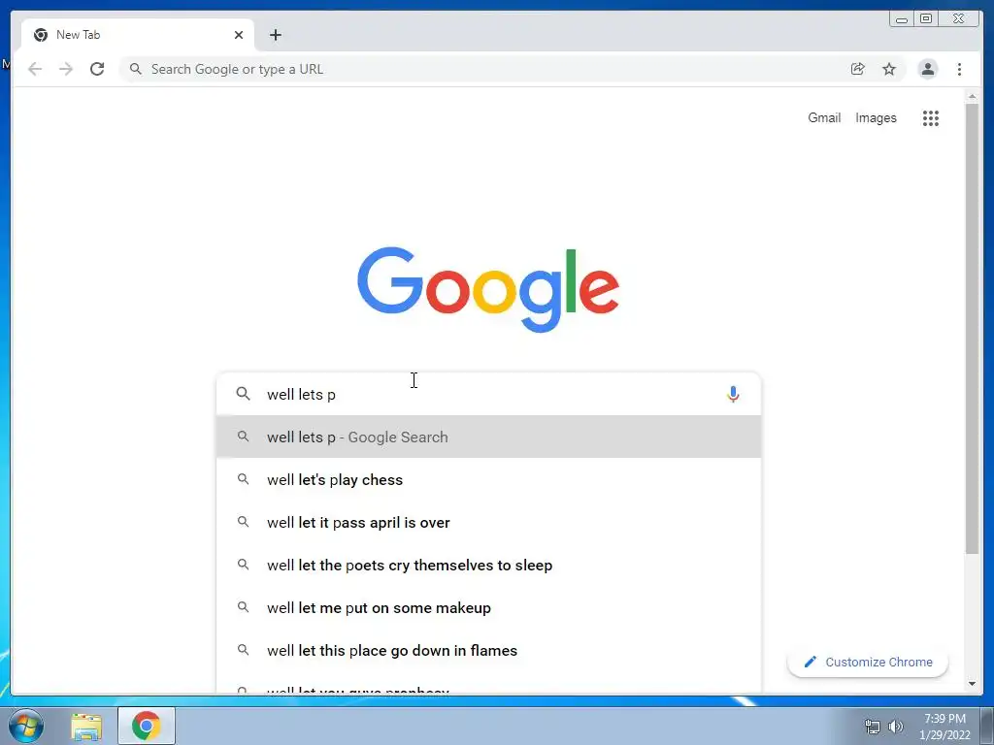Choose suggestion "well let it pass april is over"

coord(488,522)
